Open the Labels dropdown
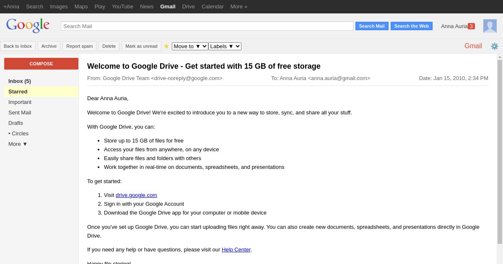 click(x=225, y=46)
